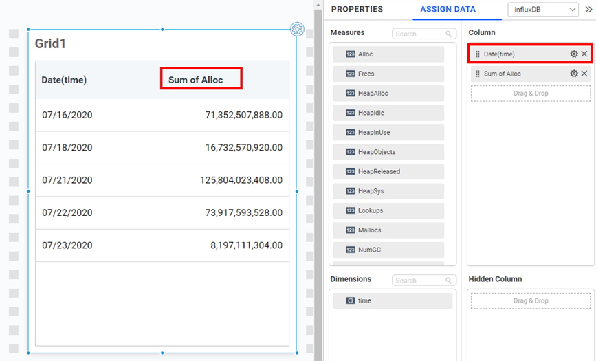Open the influxDB data source dropdown

(x=543, y=10)
